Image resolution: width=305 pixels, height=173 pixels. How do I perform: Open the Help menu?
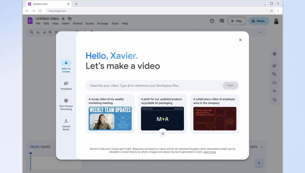[125, 23]
